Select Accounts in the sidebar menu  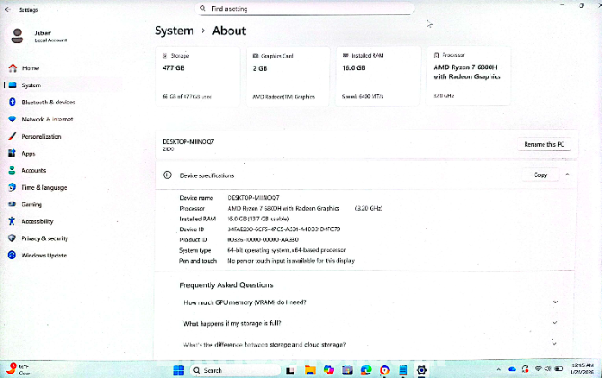tap(33, 170)
